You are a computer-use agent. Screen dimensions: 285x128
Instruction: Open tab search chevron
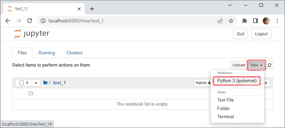(x=230, y=5)
